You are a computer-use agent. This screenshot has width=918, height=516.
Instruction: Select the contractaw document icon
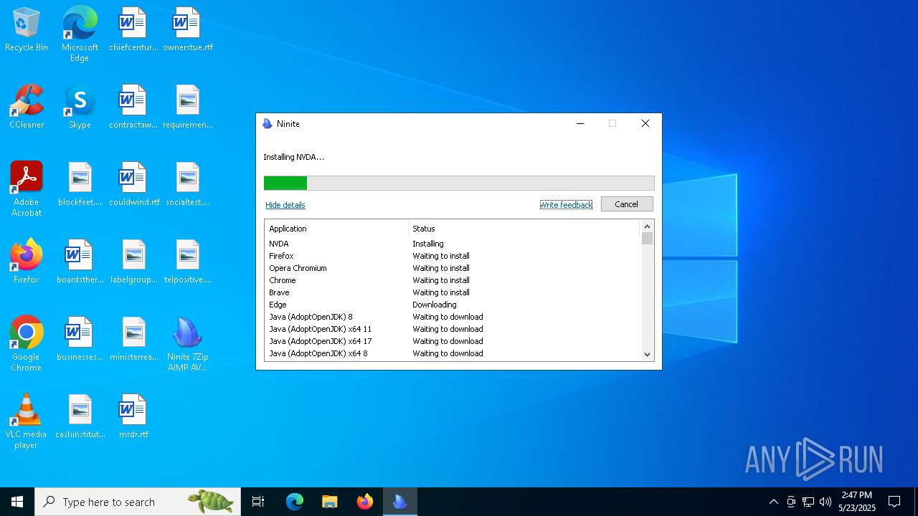point(133,107)
